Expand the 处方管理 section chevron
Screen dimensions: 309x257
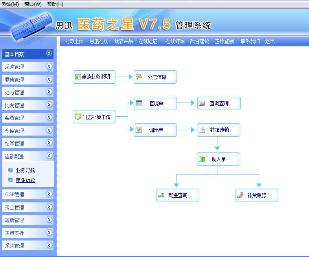coord(49,92)
